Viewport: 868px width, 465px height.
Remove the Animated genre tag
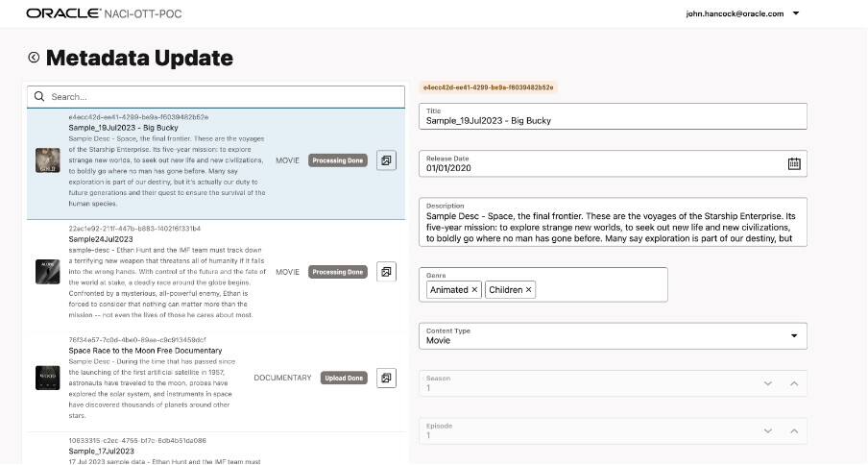[x=474, y=289]
